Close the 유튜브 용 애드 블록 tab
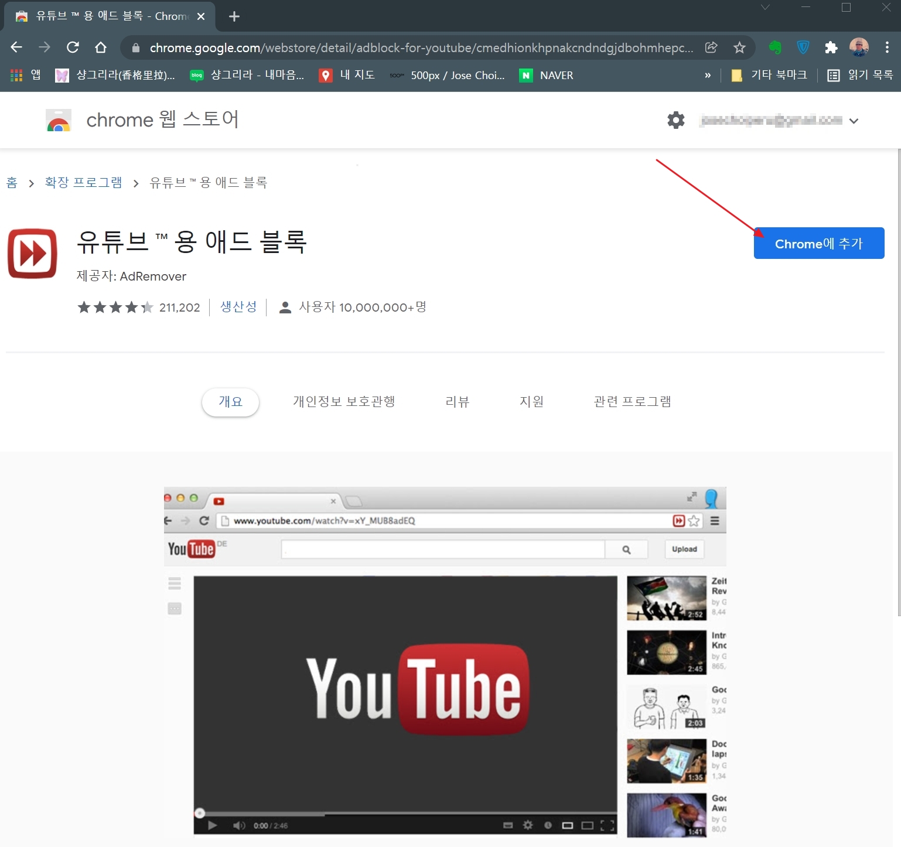Image resolution: width=901 pixels, height=847 pixels. [x=201, y=16]
